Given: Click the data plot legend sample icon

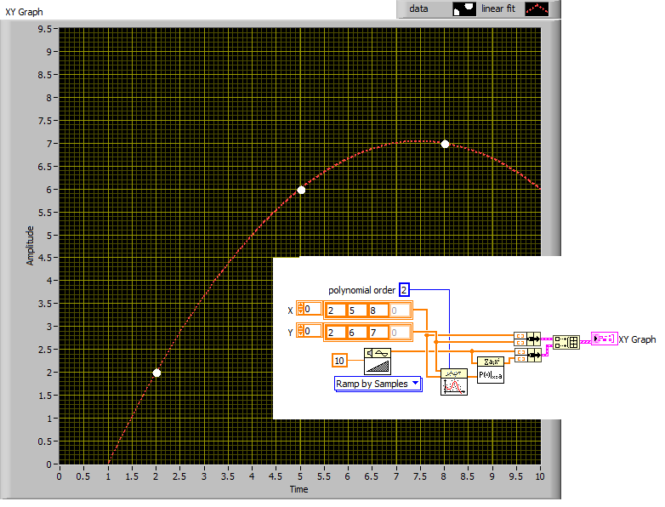Looking at the screenshot, I should (x=464, y=9).
